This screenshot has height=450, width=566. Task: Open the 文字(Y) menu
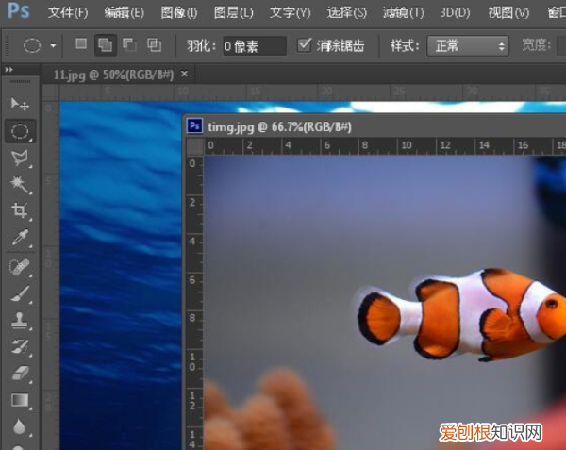290,13
